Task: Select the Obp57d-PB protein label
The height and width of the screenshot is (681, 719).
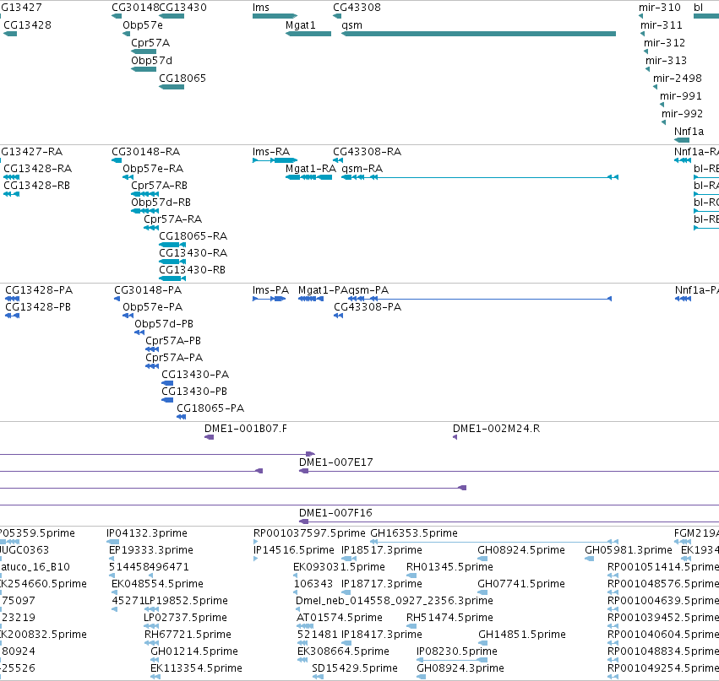Action: point(164,324)
